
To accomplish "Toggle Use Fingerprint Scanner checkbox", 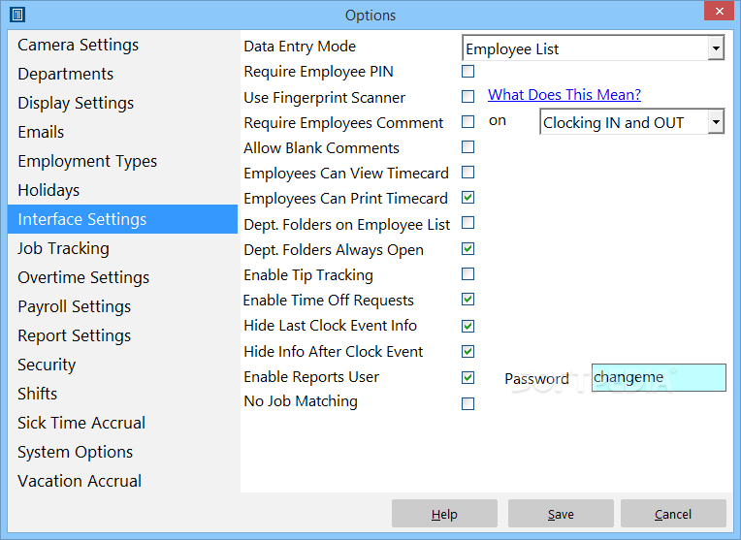I will 467,96.
